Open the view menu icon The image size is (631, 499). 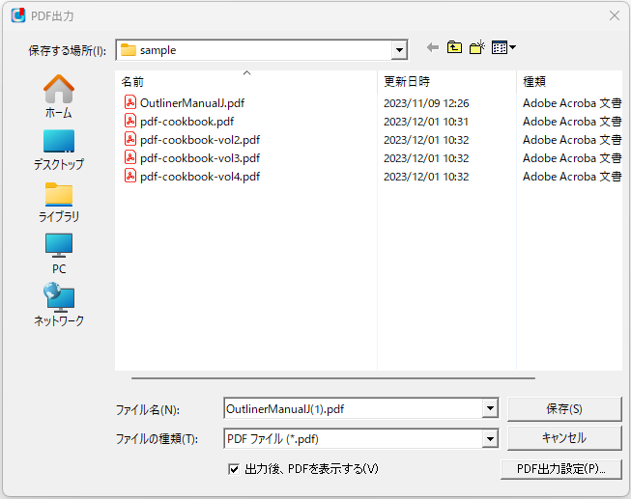pyautogui.click(x=503, y=47)
